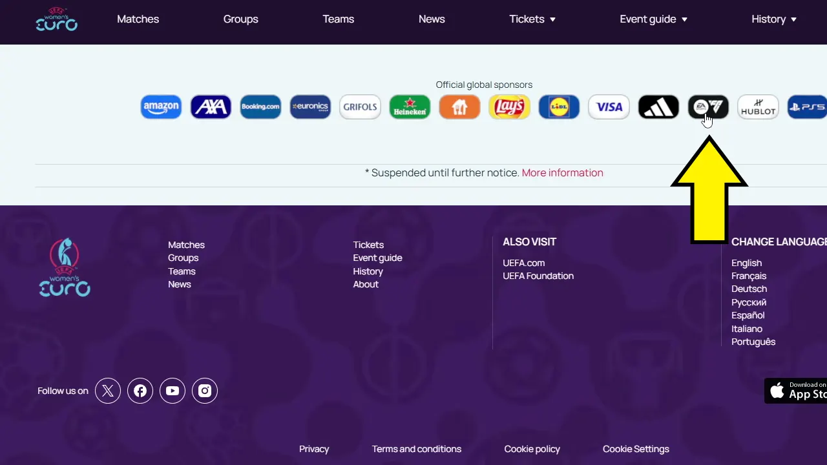Open the footer History link
The width and height of the screenshot is (827, 465).
(368, 271)
